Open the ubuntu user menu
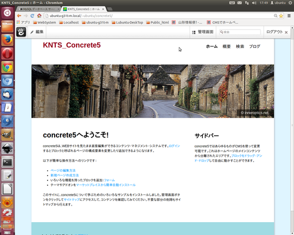 [278, 3]
